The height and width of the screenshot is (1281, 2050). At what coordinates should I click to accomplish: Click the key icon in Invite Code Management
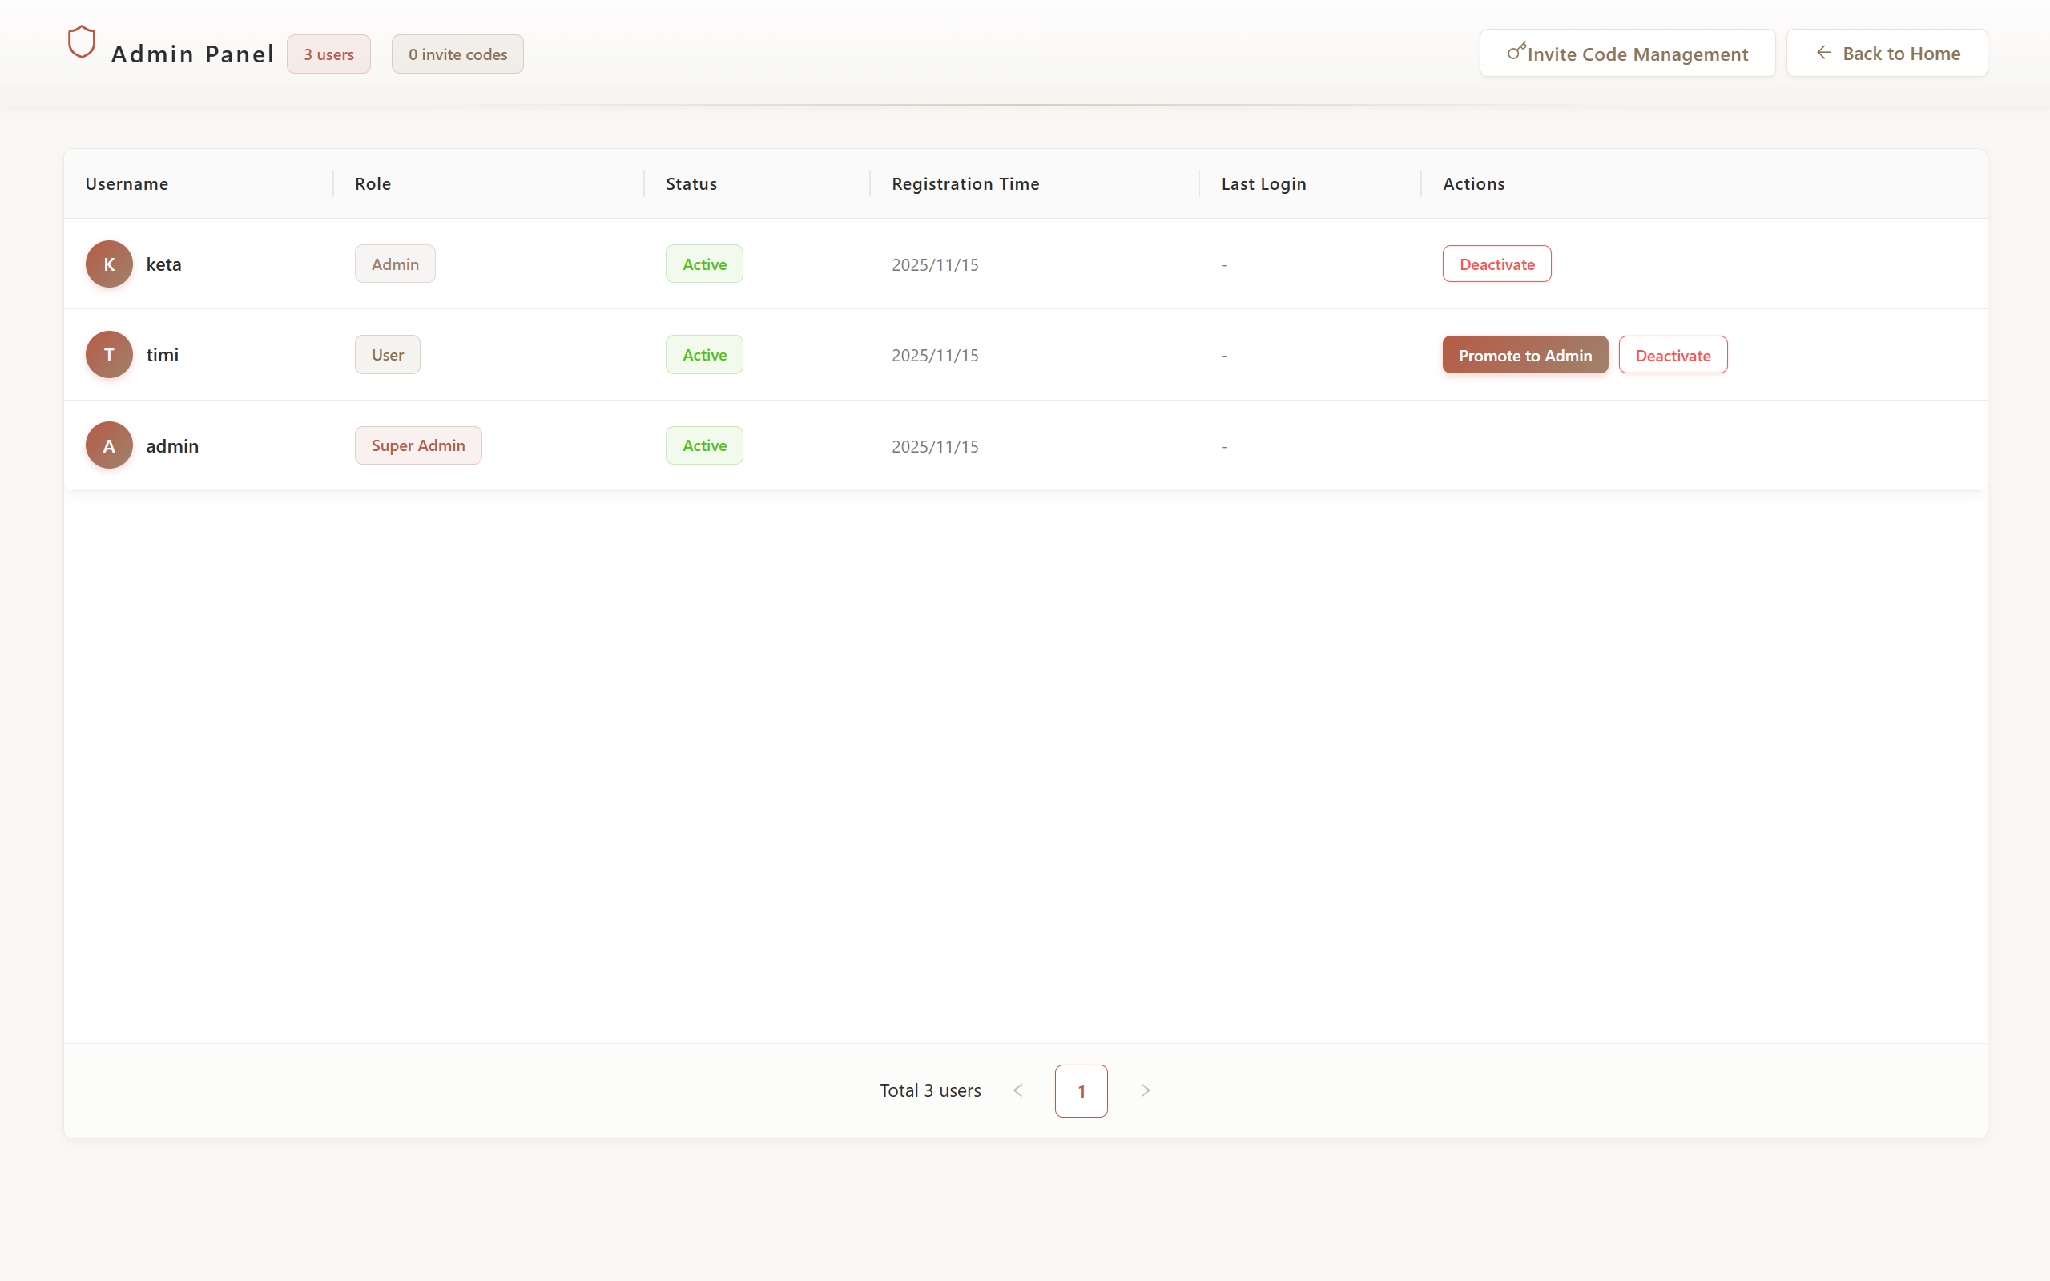tap(1517, 50)
